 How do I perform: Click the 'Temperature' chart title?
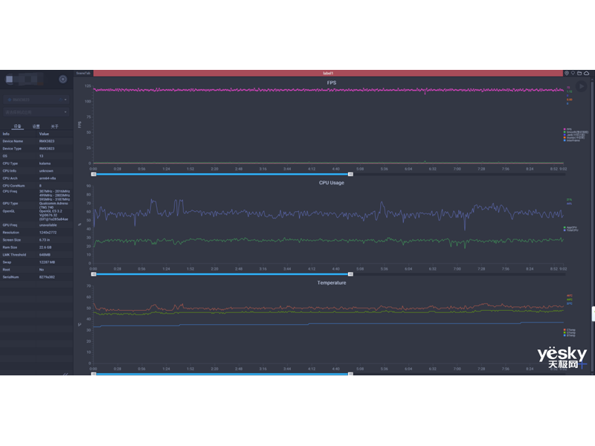point(332,283)
